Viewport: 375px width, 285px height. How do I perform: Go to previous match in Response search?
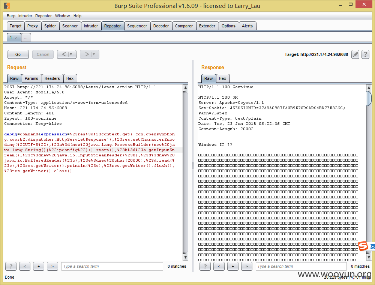219,266
